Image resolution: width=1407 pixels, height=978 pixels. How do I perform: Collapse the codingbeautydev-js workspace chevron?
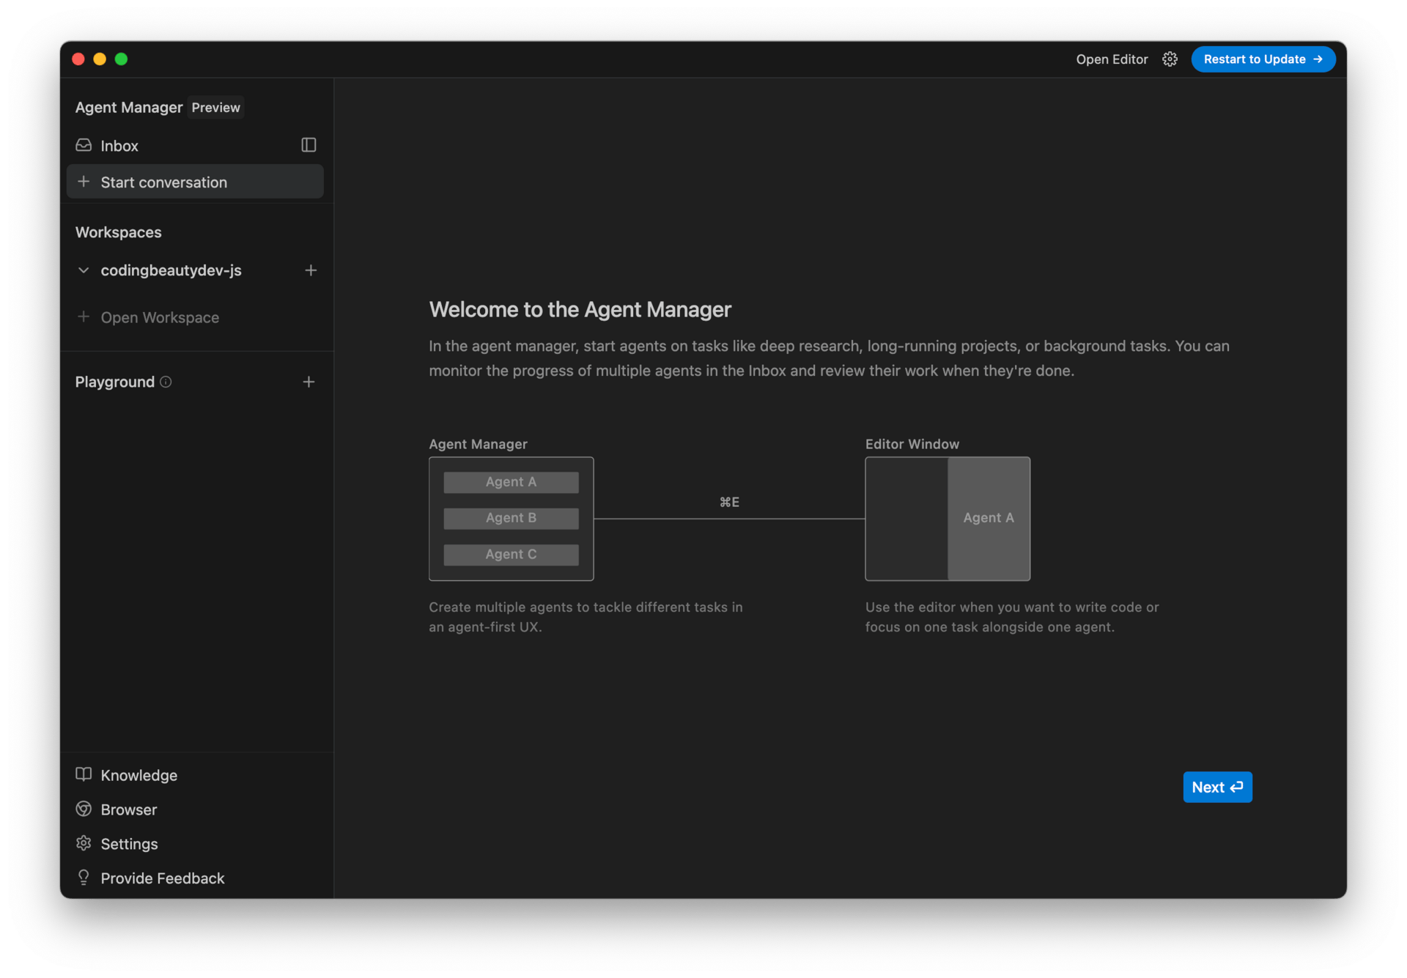pyautogui.click(x=84, y=270)
